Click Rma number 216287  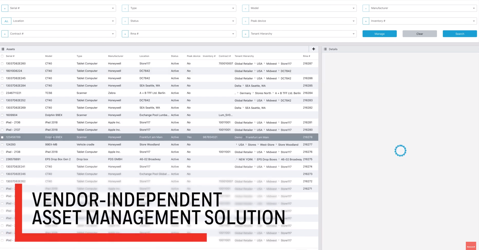tap(308, 64)
